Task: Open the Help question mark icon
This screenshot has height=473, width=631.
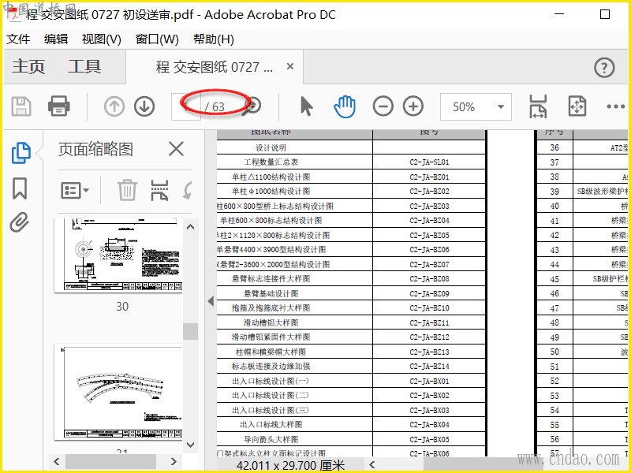Action: click(x=604, y=68)
